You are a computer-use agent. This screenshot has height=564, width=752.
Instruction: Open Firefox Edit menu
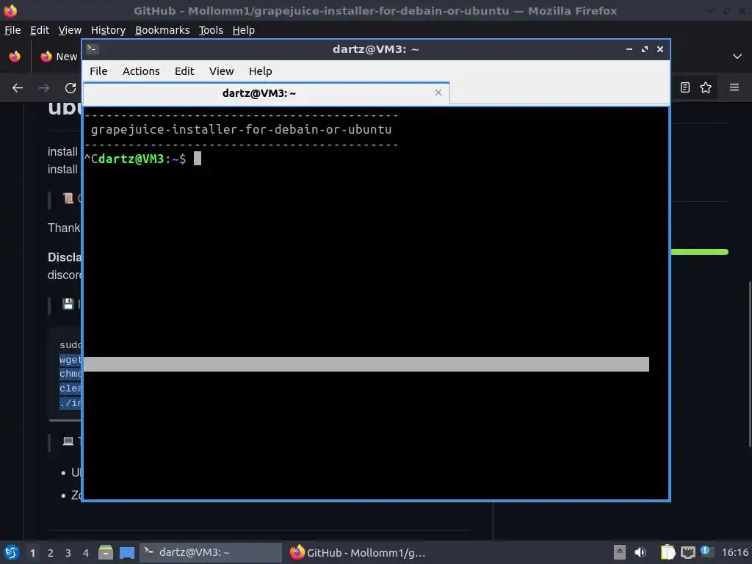pos(40,30)
